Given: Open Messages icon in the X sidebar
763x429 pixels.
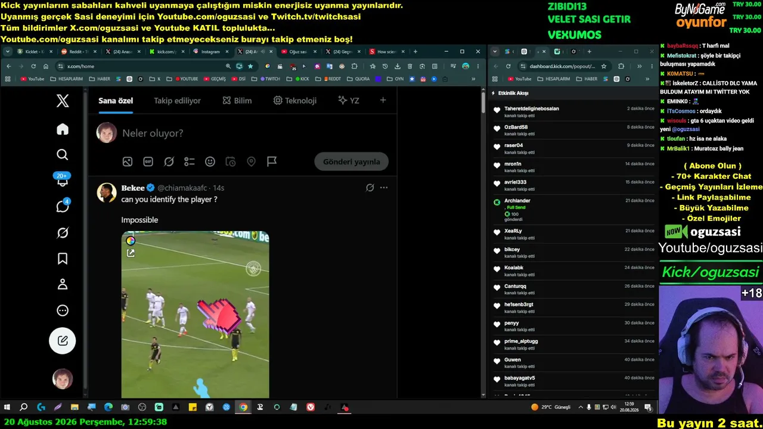Looking at the screenshot, I should (x=63, y=206).
